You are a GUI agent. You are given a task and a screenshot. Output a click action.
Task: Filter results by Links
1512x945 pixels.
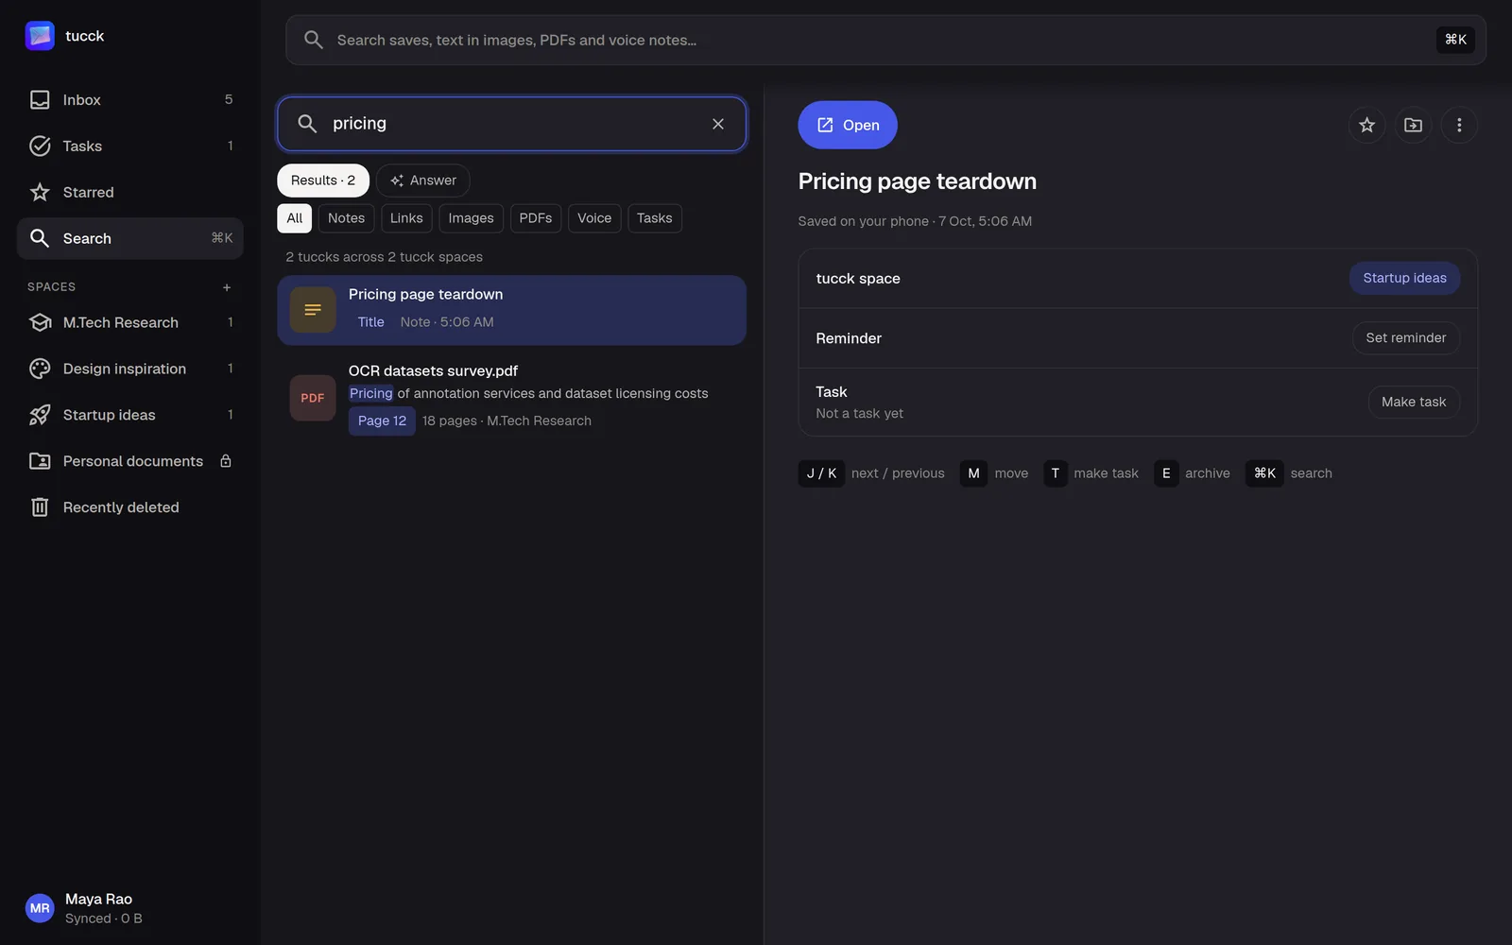point(406,218)
